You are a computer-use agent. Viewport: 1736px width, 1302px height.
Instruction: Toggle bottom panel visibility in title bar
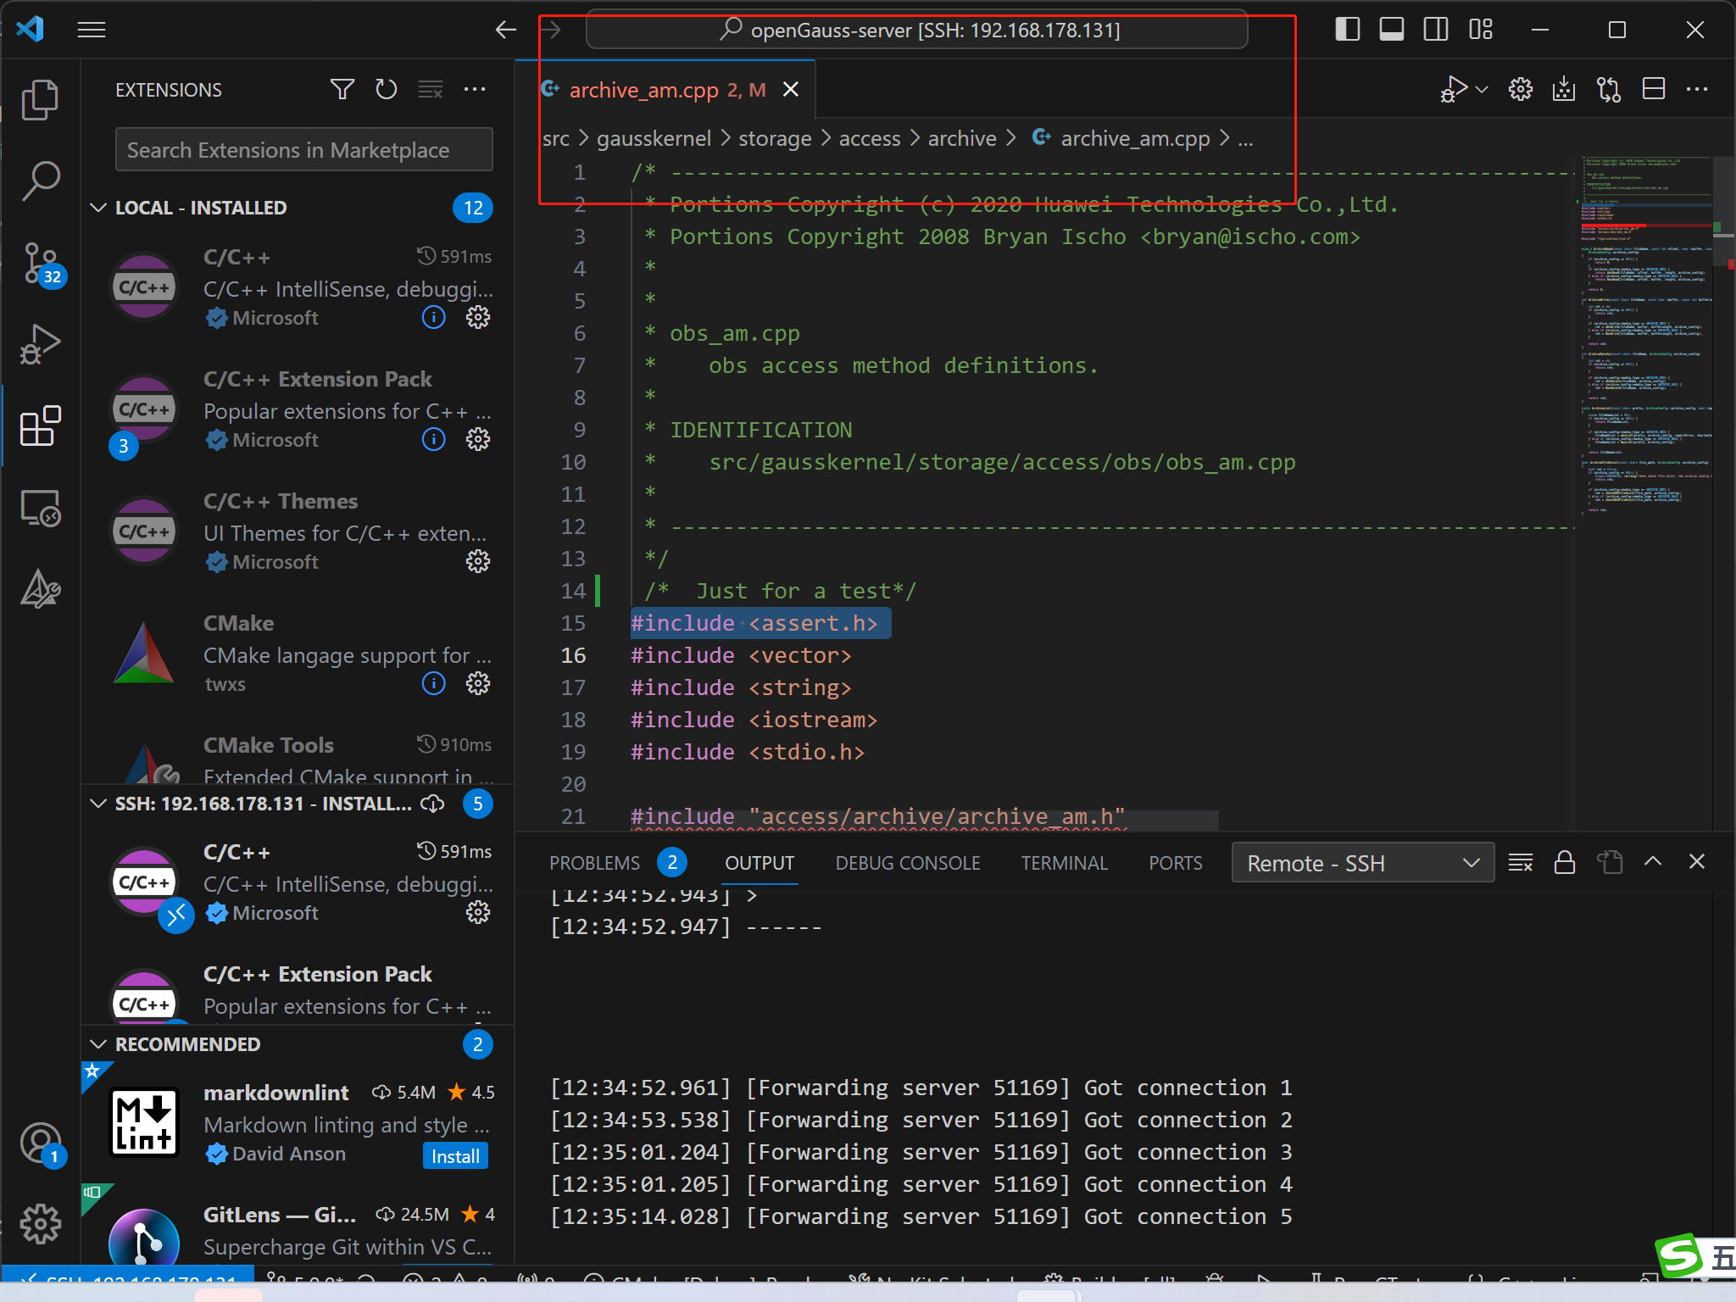pos(1391,30)
